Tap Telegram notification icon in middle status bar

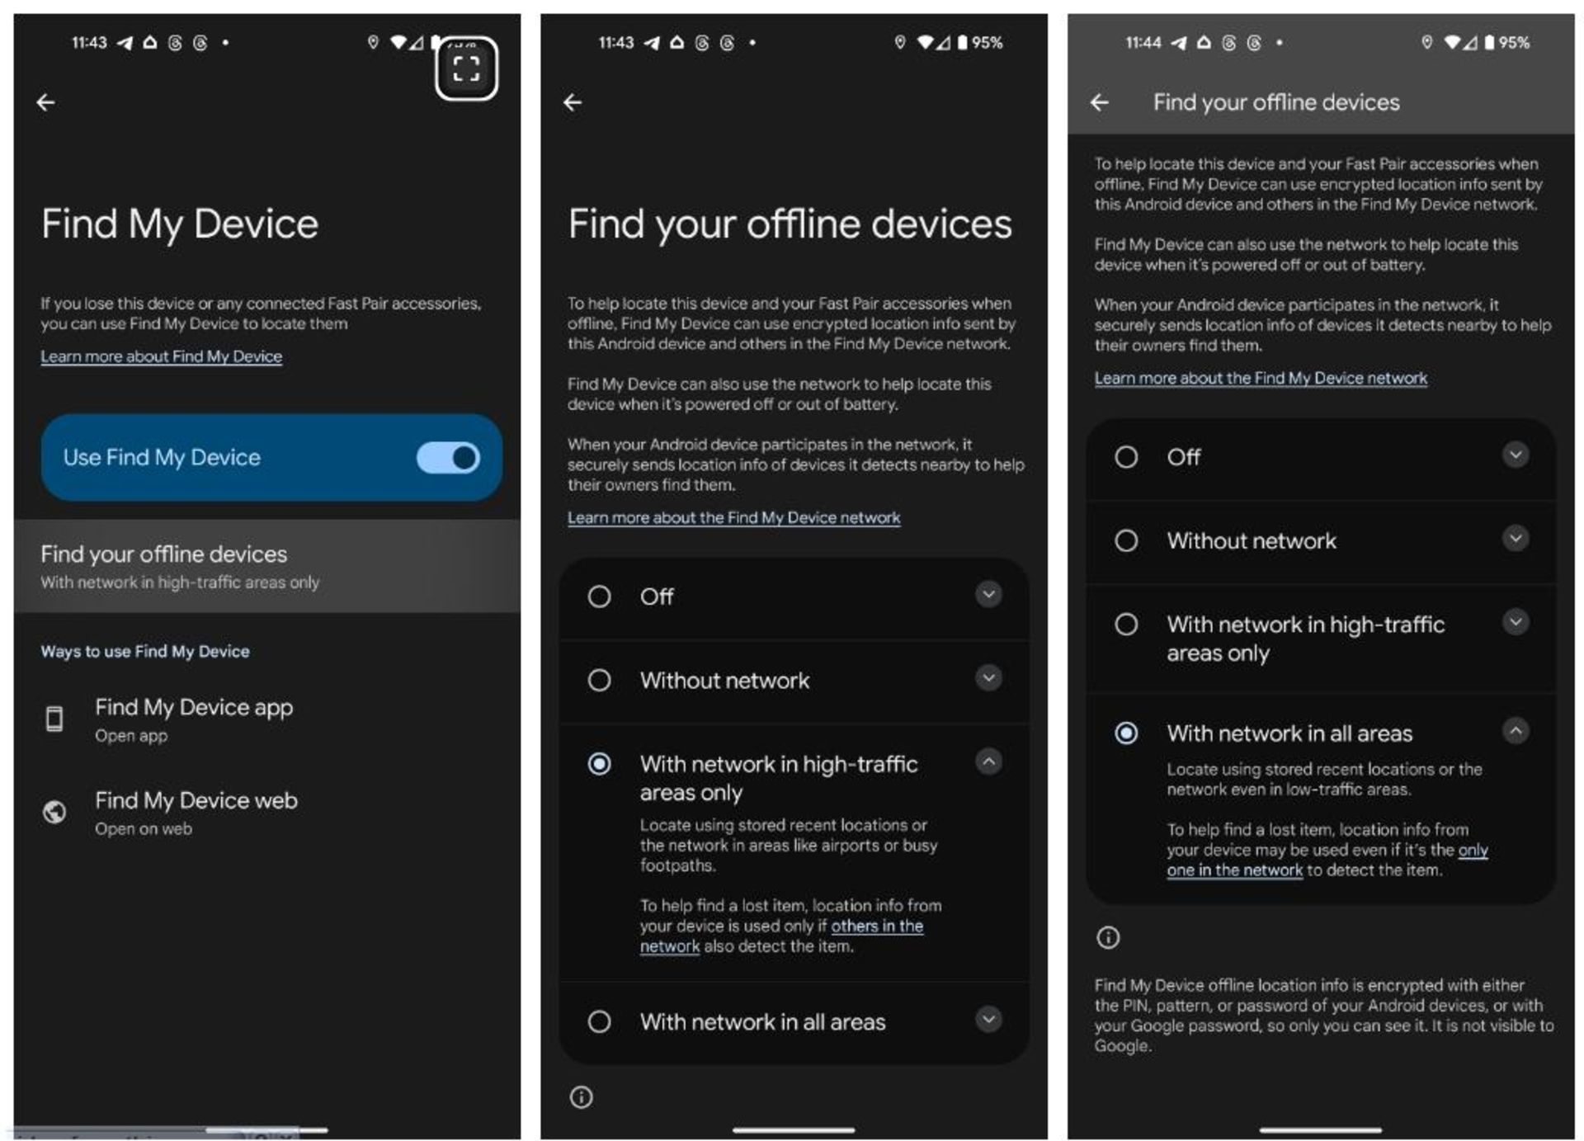(x=652, y=43)
